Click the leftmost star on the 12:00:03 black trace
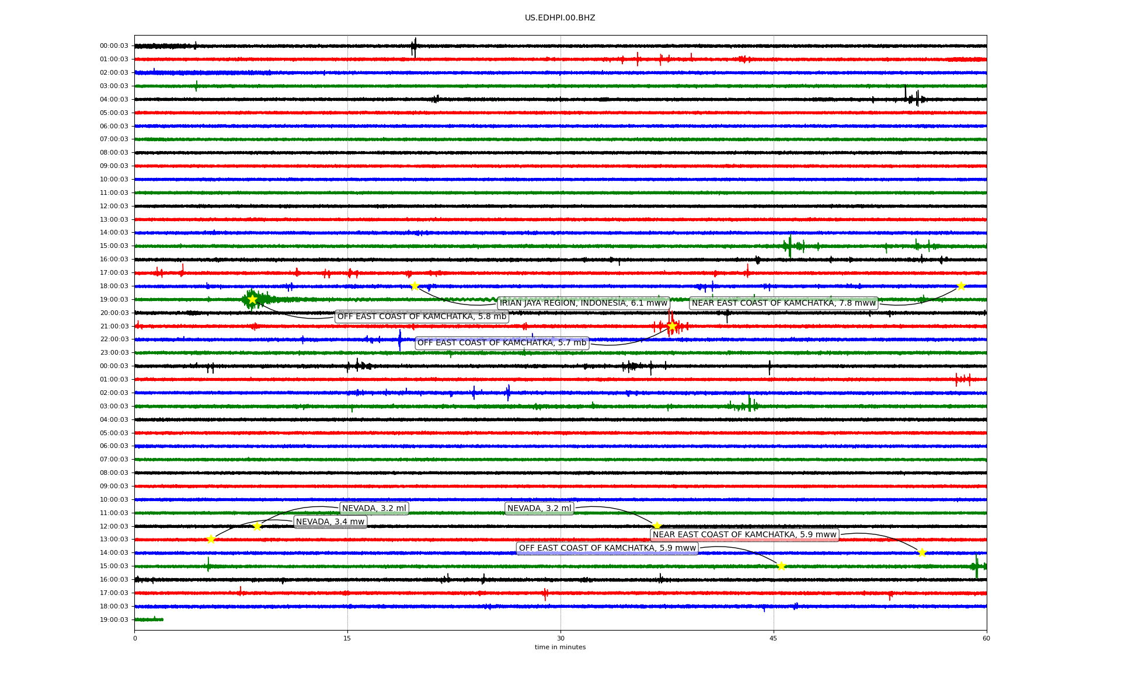The height and width of the screenshot is (700, 1121). click(257, 526)
